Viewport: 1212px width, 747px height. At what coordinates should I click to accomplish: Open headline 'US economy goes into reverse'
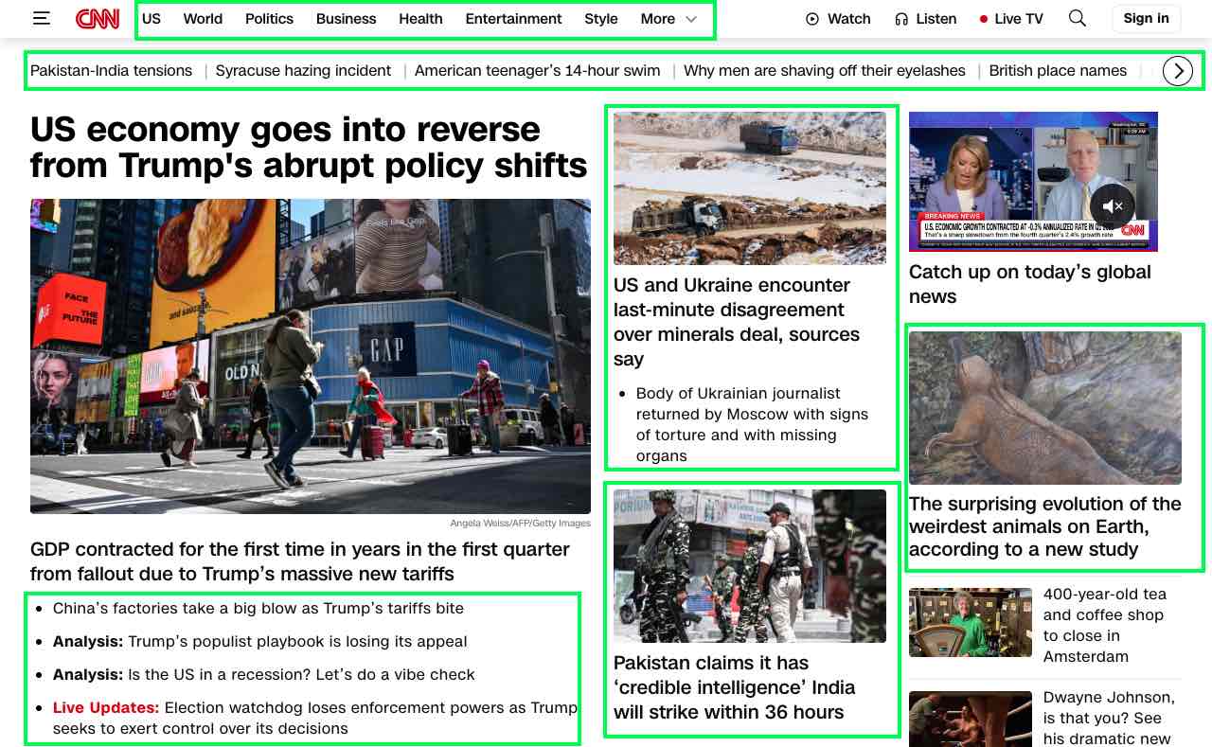(x=309, y=147)
